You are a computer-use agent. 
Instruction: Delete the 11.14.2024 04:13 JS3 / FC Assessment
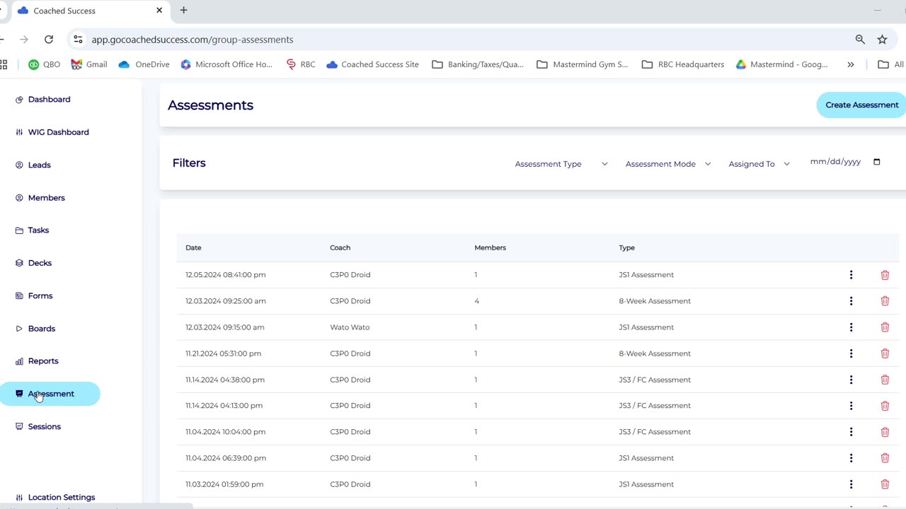[x=885, y=406]
